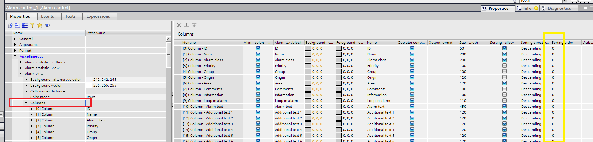Switch to the Events tab
This screenshot has height=142, width=593.
(47, 17)
